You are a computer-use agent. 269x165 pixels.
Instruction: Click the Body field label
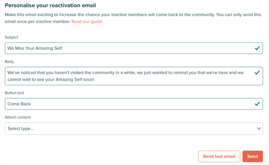tap(9, 62)
